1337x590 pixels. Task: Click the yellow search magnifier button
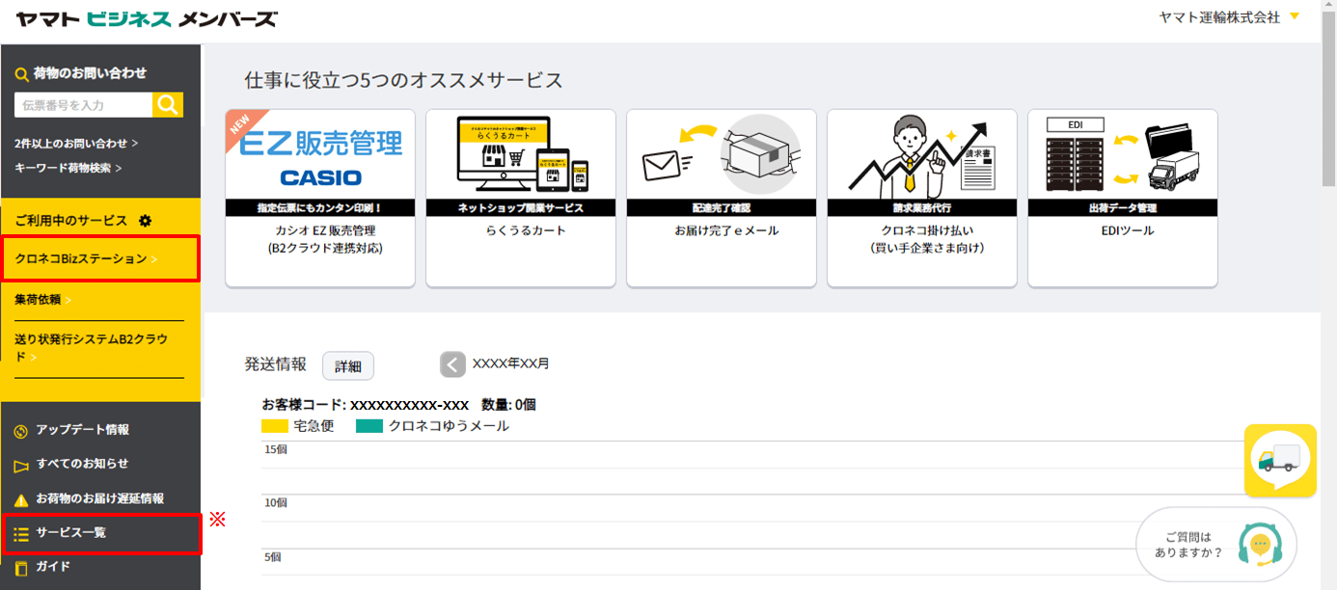[x=168, y=105]
